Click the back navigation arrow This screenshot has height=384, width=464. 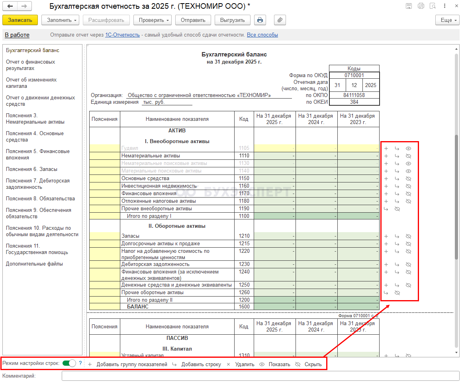pyautogui.click(x=10, y=6)
